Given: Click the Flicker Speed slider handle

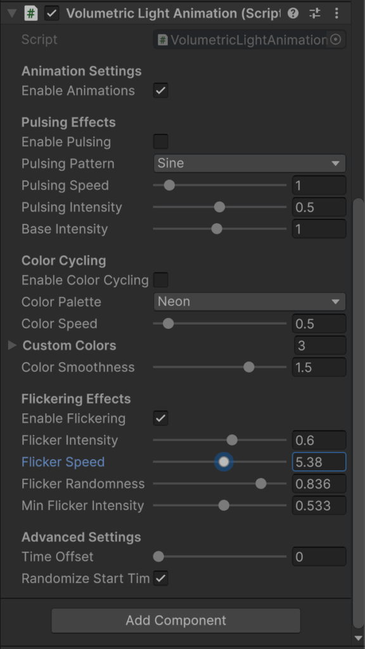Looking at the screenshot, I should (x=224, y=462).
